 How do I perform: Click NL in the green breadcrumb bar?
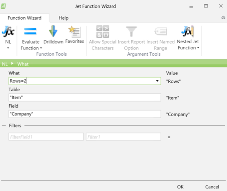point(5,64)
